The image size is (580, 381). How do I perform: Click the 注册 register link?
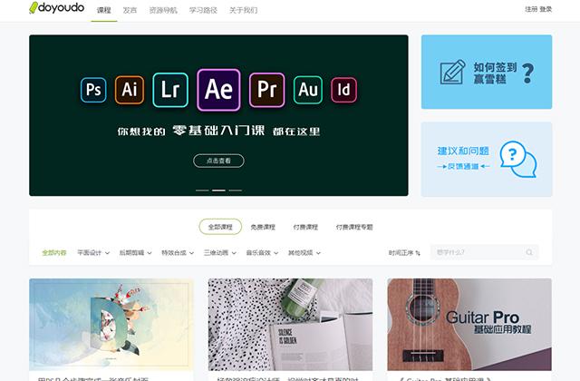coord(531,9)
